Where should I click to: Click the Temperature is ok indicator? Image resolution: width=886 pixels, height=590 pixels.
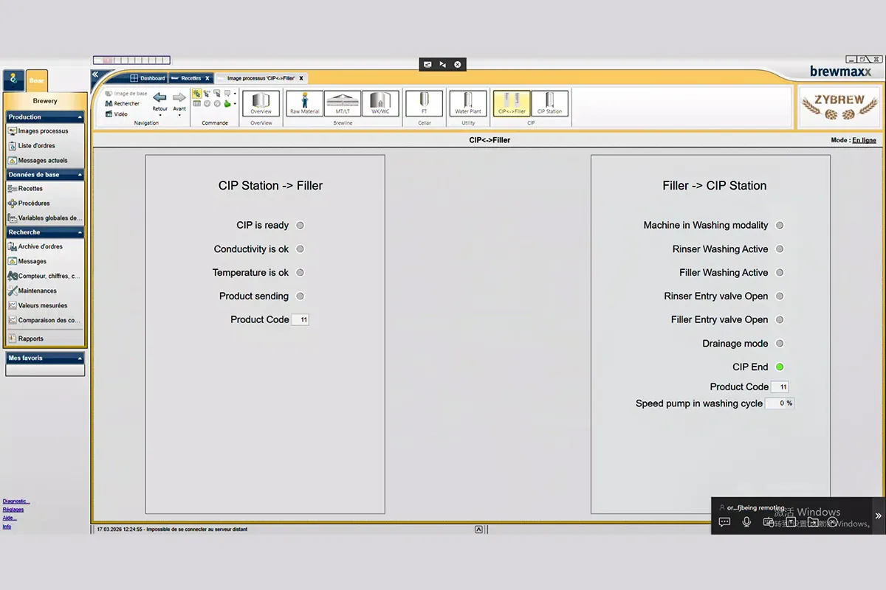301,273
